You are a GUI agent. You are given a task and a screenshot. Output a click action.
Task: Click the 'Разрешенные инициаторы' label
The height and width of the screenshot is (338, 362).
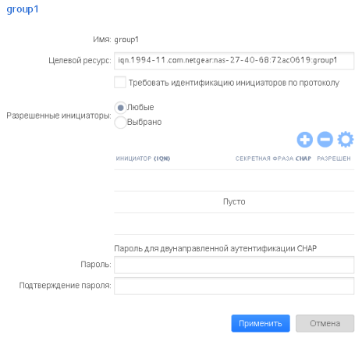point(59,116)
